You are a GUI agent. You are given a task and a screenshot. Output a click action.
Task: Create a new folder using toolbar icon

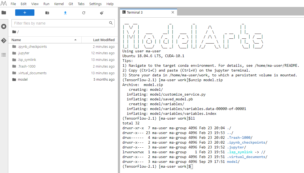click(x=47, y=13)
